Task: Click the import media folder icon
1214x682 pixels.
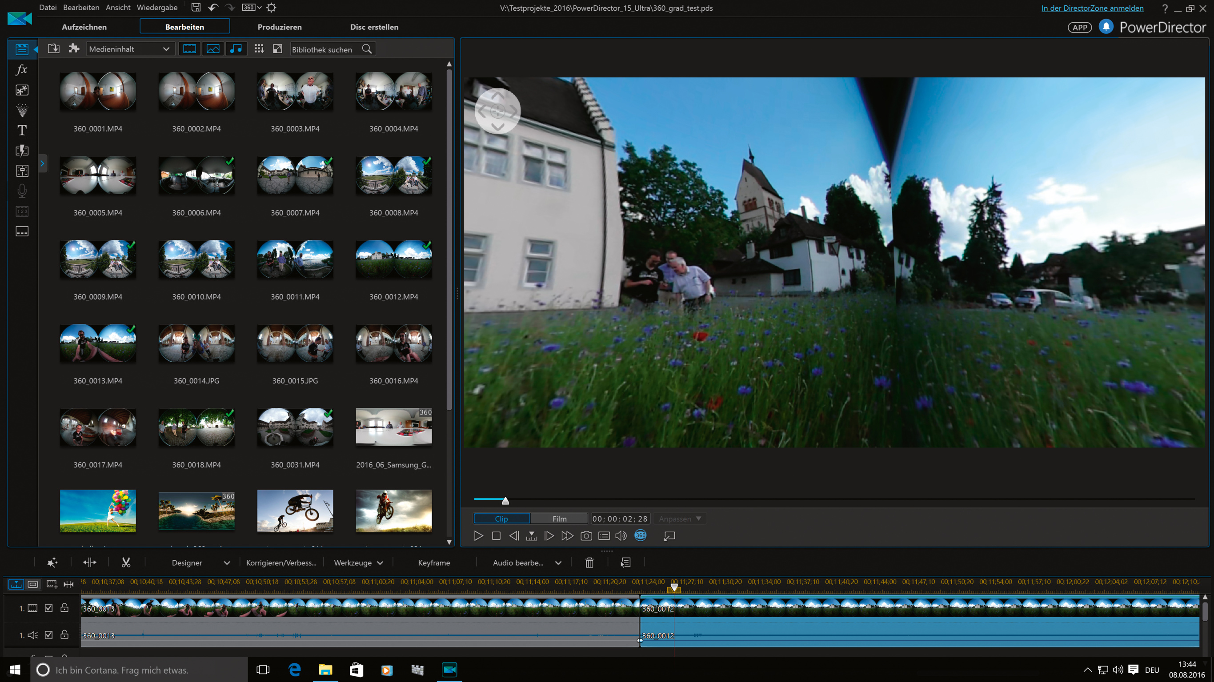Action: [x=54, y=49]
